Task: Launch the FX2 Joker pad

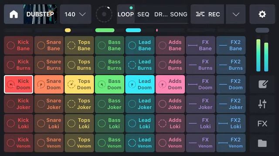Action: (231, 104)
